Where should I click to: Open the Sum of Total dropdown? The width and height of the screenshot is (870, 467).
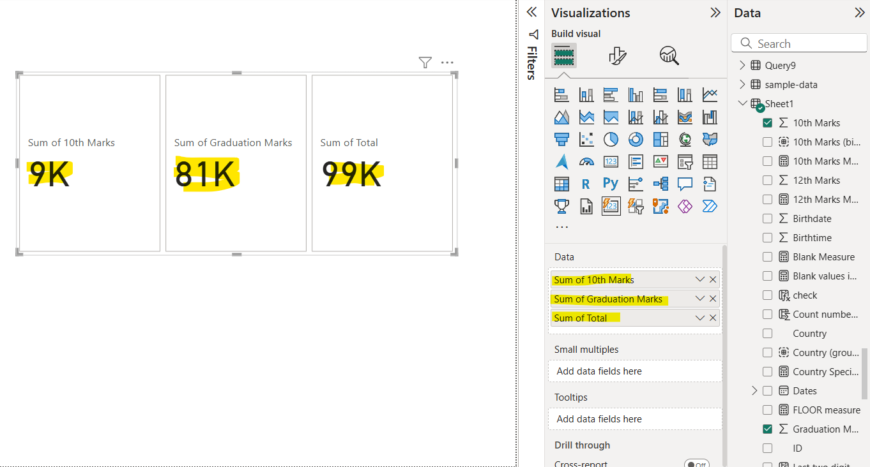[x=699, y=317]
